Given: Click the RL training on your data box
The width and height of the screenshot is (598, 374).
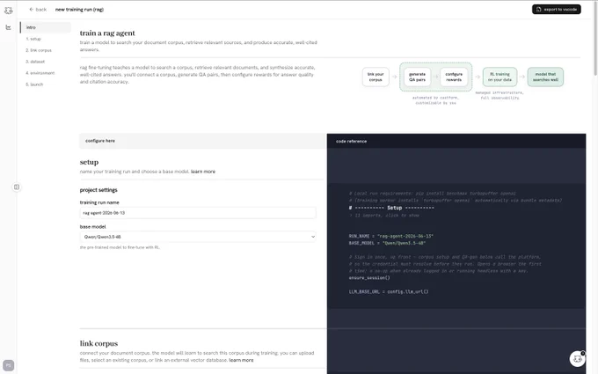Looking at the screenshot, I should (500, 77).
